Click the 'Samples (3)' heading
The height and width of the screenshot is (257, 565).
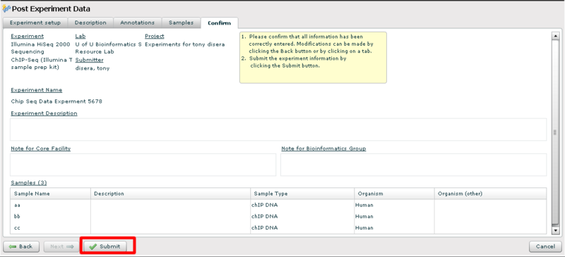pos(29,182)
